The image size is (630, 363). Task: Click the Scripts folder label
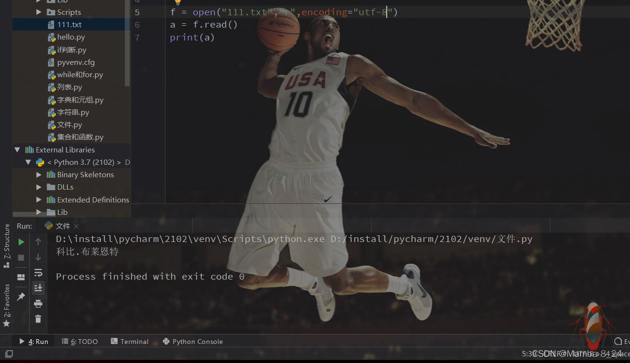(69, 12)
